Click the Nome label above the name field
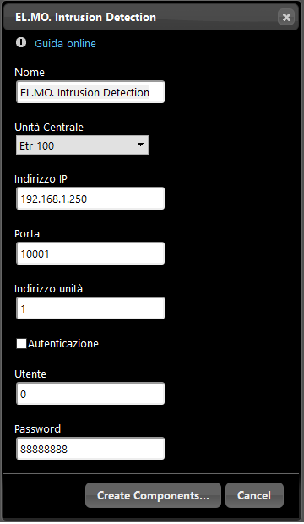Screen dimensions: 304x524 [30, 72]
